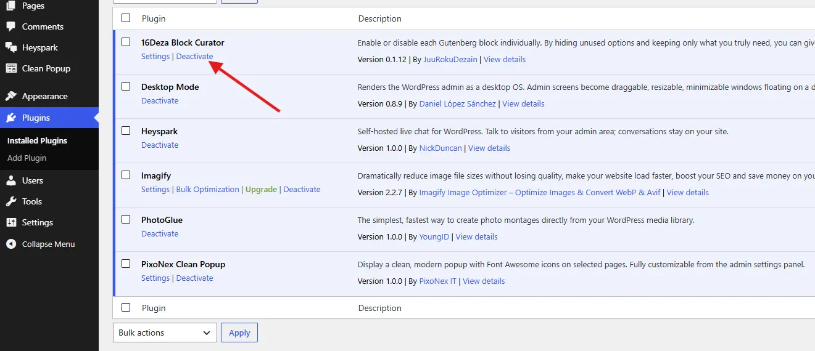Viewport: 815px width, 351px height.
Task: Open NickDuncan author link
Action: pos(441,148)
